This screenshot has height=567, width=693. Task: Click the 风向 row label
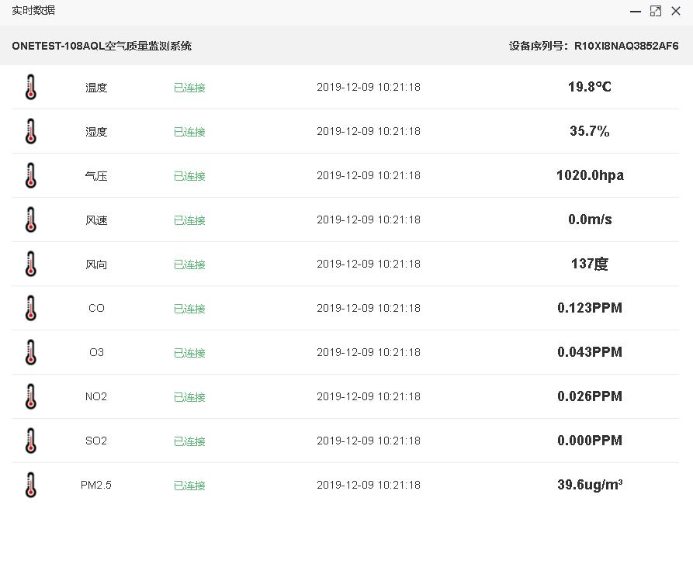pyautogui.click(x=96, y=264)
